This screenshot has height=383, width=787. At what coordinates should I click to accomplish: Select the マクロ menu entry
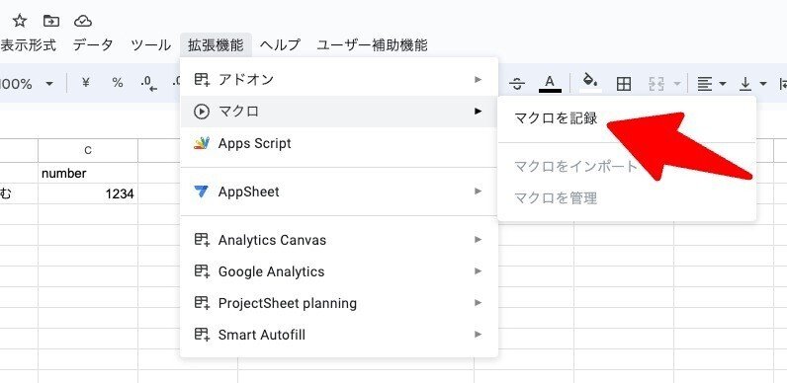click(339, 112)
